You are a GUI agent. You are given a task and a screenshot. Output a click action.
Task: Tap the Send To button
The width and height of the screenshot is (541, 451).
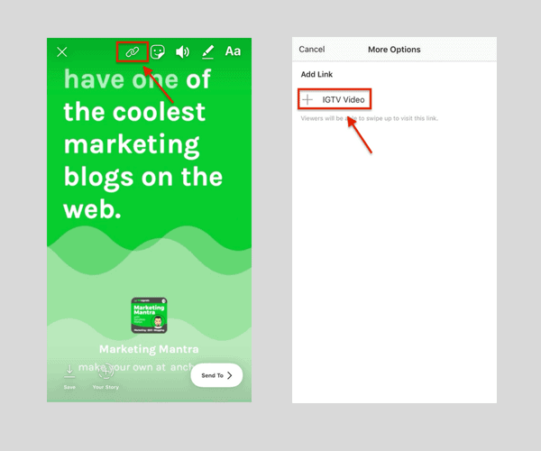[x=216, y=375]
